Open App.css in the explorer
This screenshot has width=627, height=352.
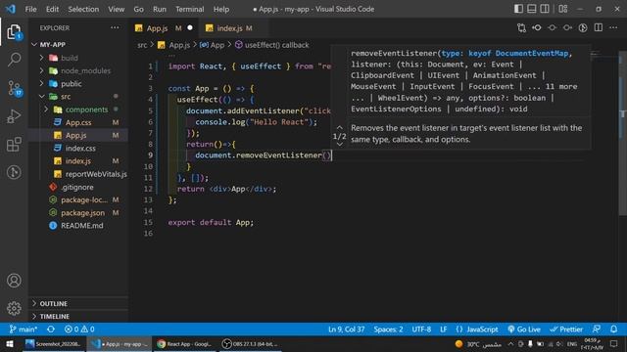coord(78,122)
